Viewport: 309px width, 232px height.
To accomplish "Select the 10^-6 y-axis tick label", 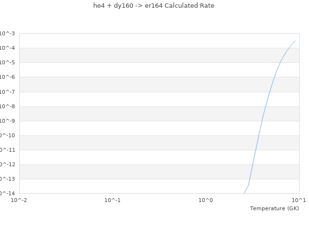I will [7, 77].
